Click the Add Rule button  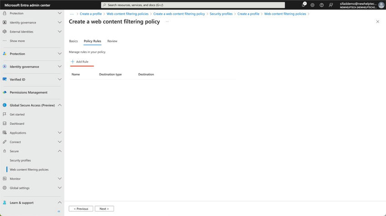[79, 62]
